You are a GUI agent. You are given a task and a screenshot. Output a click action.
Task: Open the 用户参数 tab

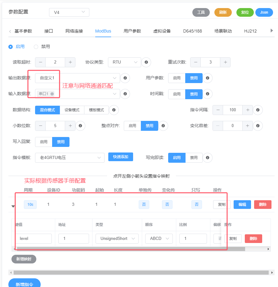(132, 31)
